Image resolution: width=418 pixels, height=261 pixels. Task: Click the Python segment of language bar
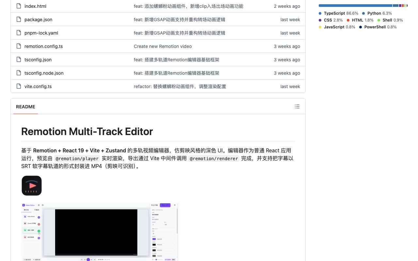click(395, 6)
